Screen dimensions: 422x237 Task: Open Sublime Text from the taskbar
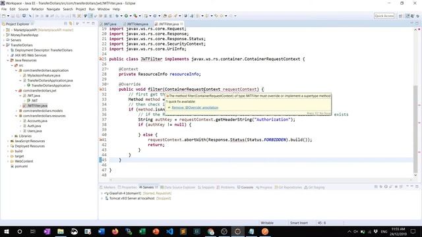click(x=183, y=231)
